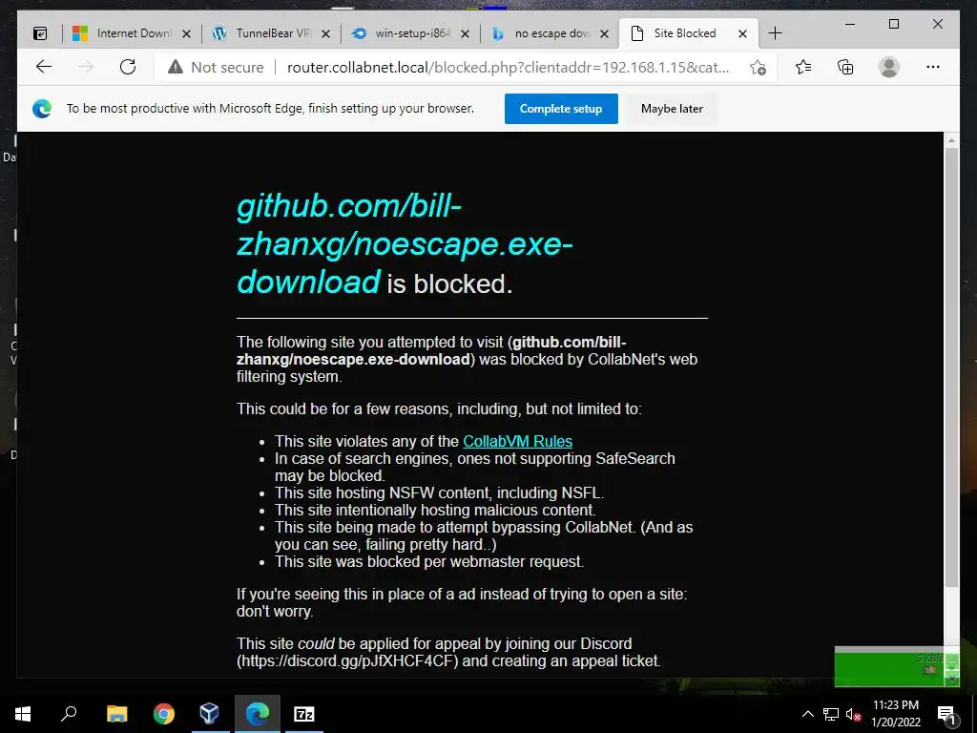Viewport: 977px width, 733px height.
Task: Switch to the win-setup-i864 tab
Action: click(x=410, y=33)
